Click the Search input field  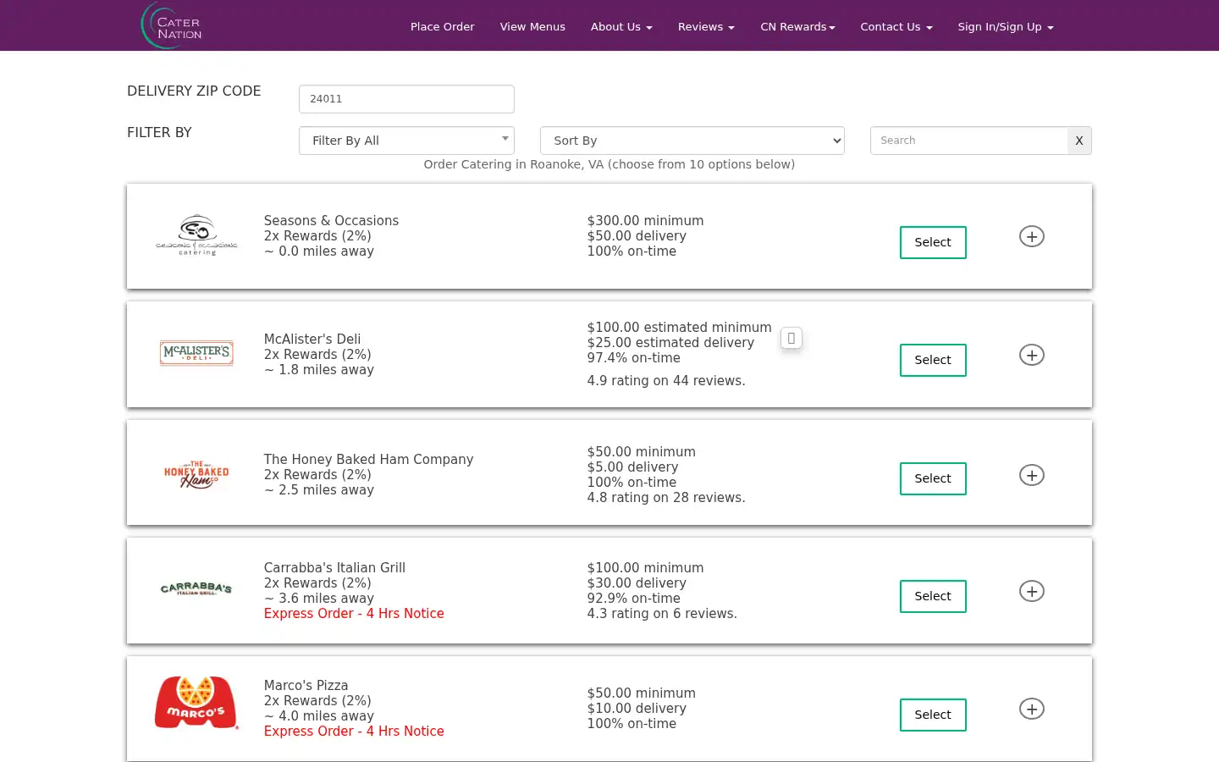[x=968, y=141]
